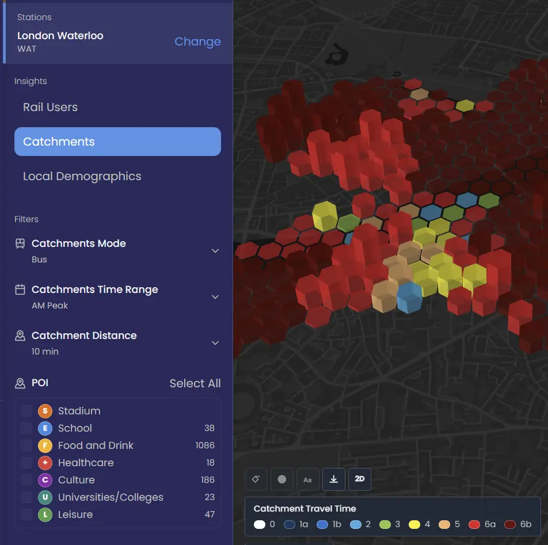
Task: Select the circle radius tool on map toolbar
Action: [282, 479]
